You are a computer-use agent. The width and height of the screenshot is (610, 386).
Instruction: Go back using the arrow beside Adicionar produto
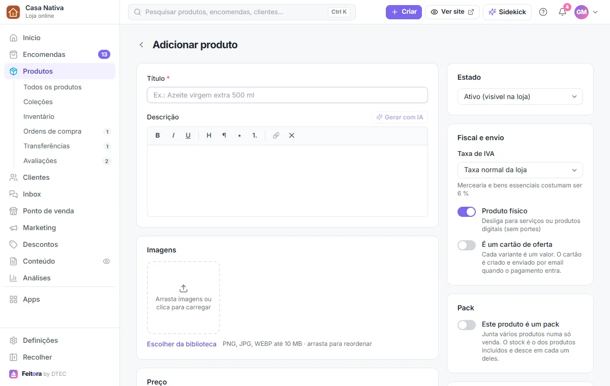[x=141, y=45]
